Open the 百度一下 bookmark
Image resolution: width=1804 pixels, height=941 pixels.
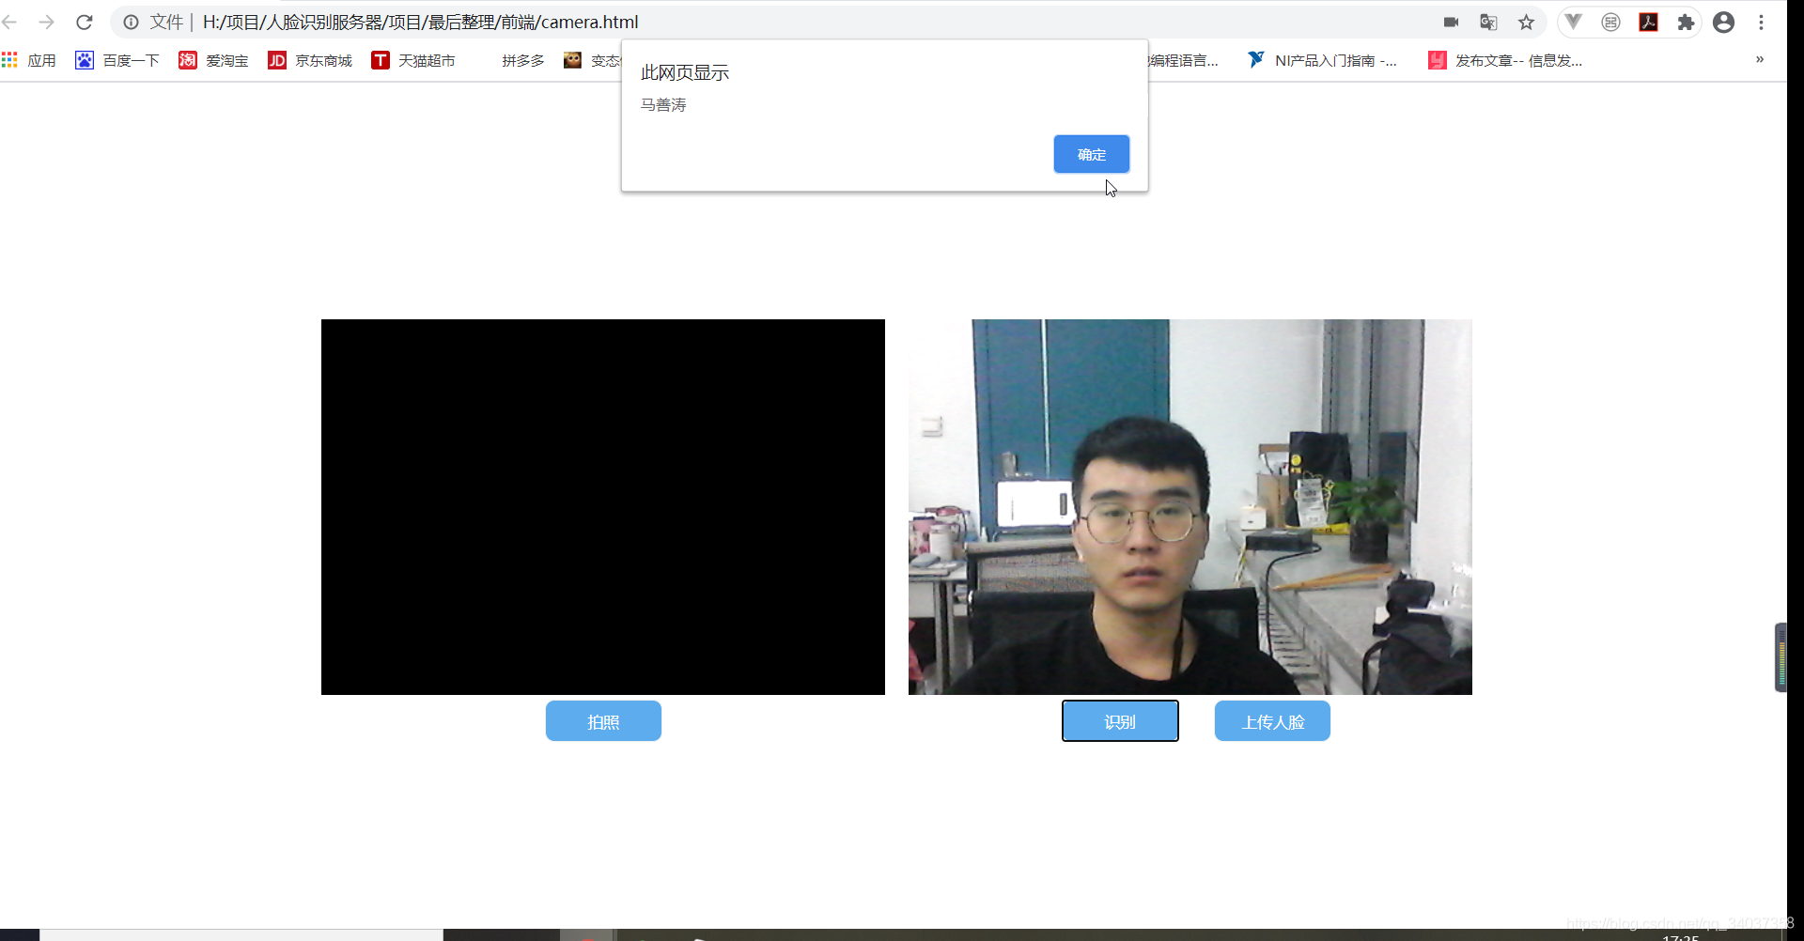117,60
